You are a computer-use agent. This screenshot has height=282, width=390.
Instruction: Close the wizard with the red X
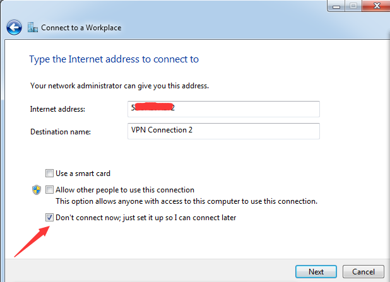click(x=376, y=6)
